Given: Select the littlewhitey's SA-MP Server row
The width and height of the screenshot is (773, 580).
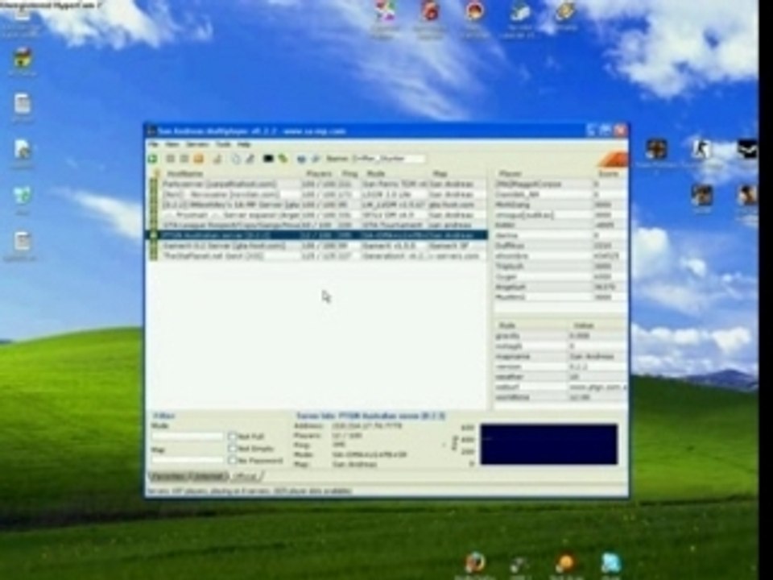Looking at the screenshot, I should [x=318, y=204].
